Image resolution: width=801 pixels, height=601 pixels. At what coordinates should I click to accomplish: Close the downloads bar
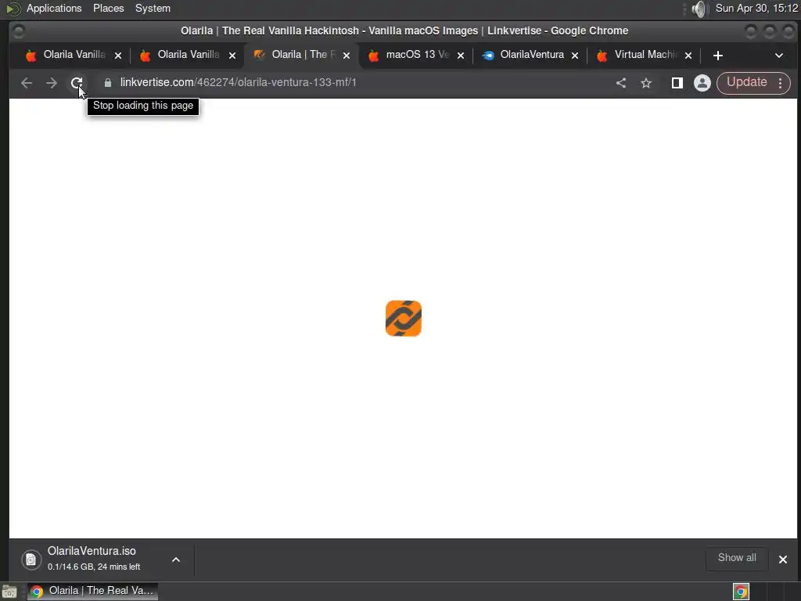782,559
